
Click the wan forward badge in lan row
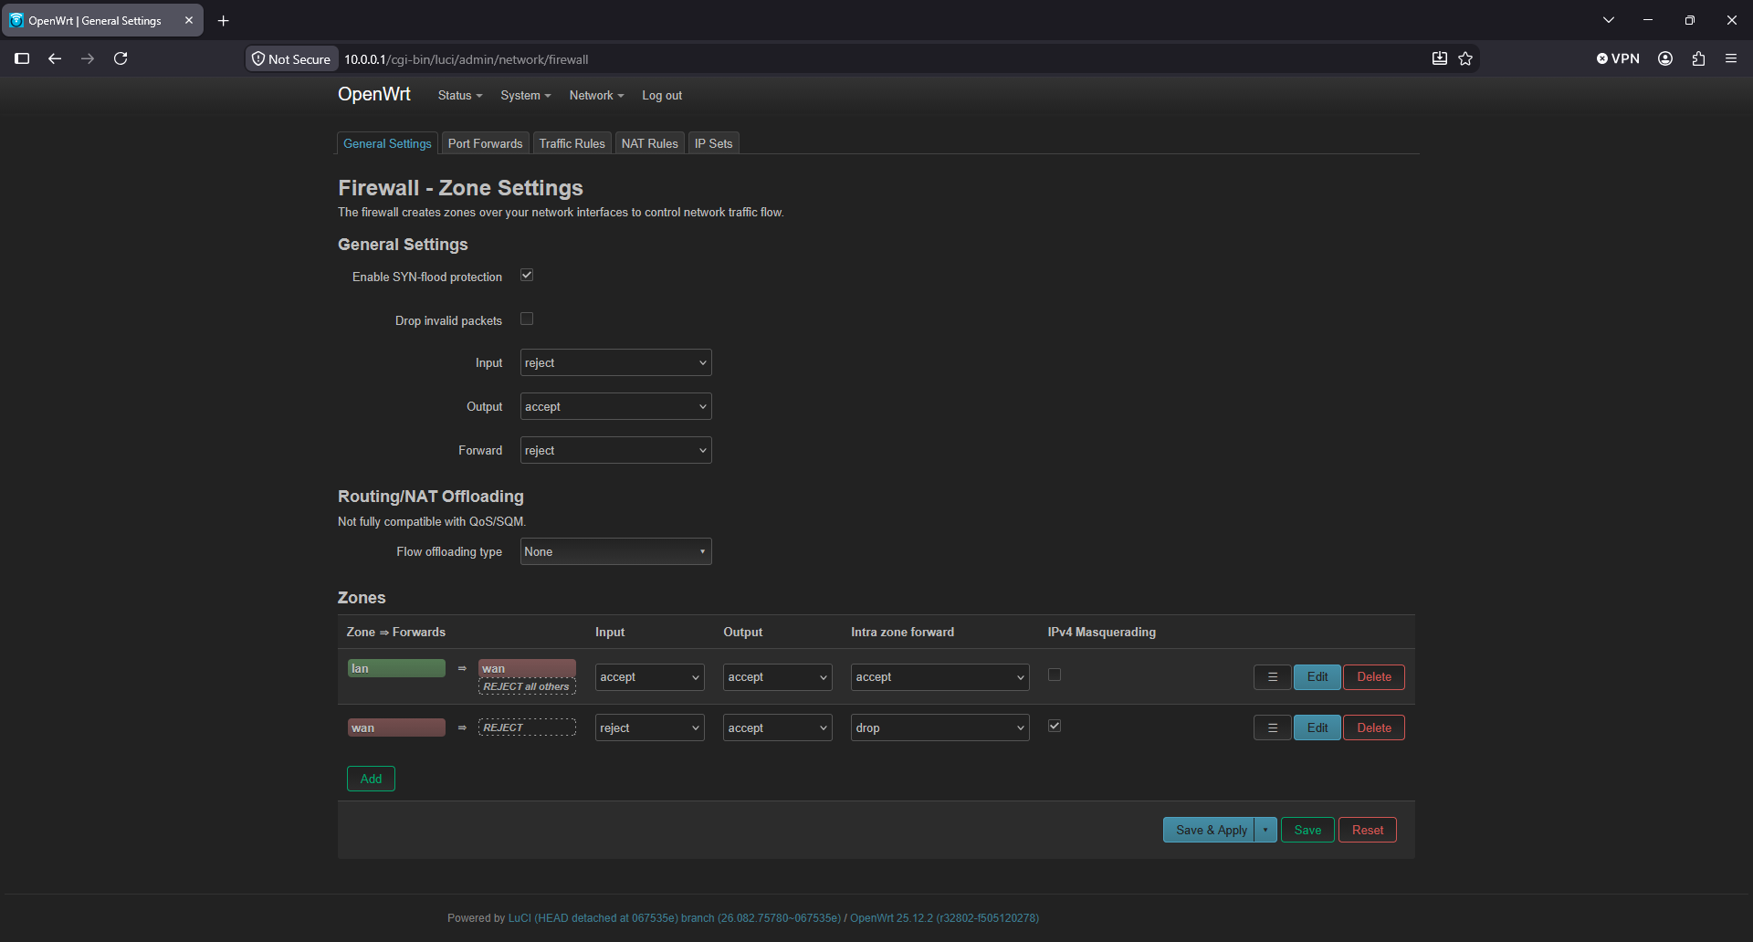pyautogui.click(x=527, y=668)
